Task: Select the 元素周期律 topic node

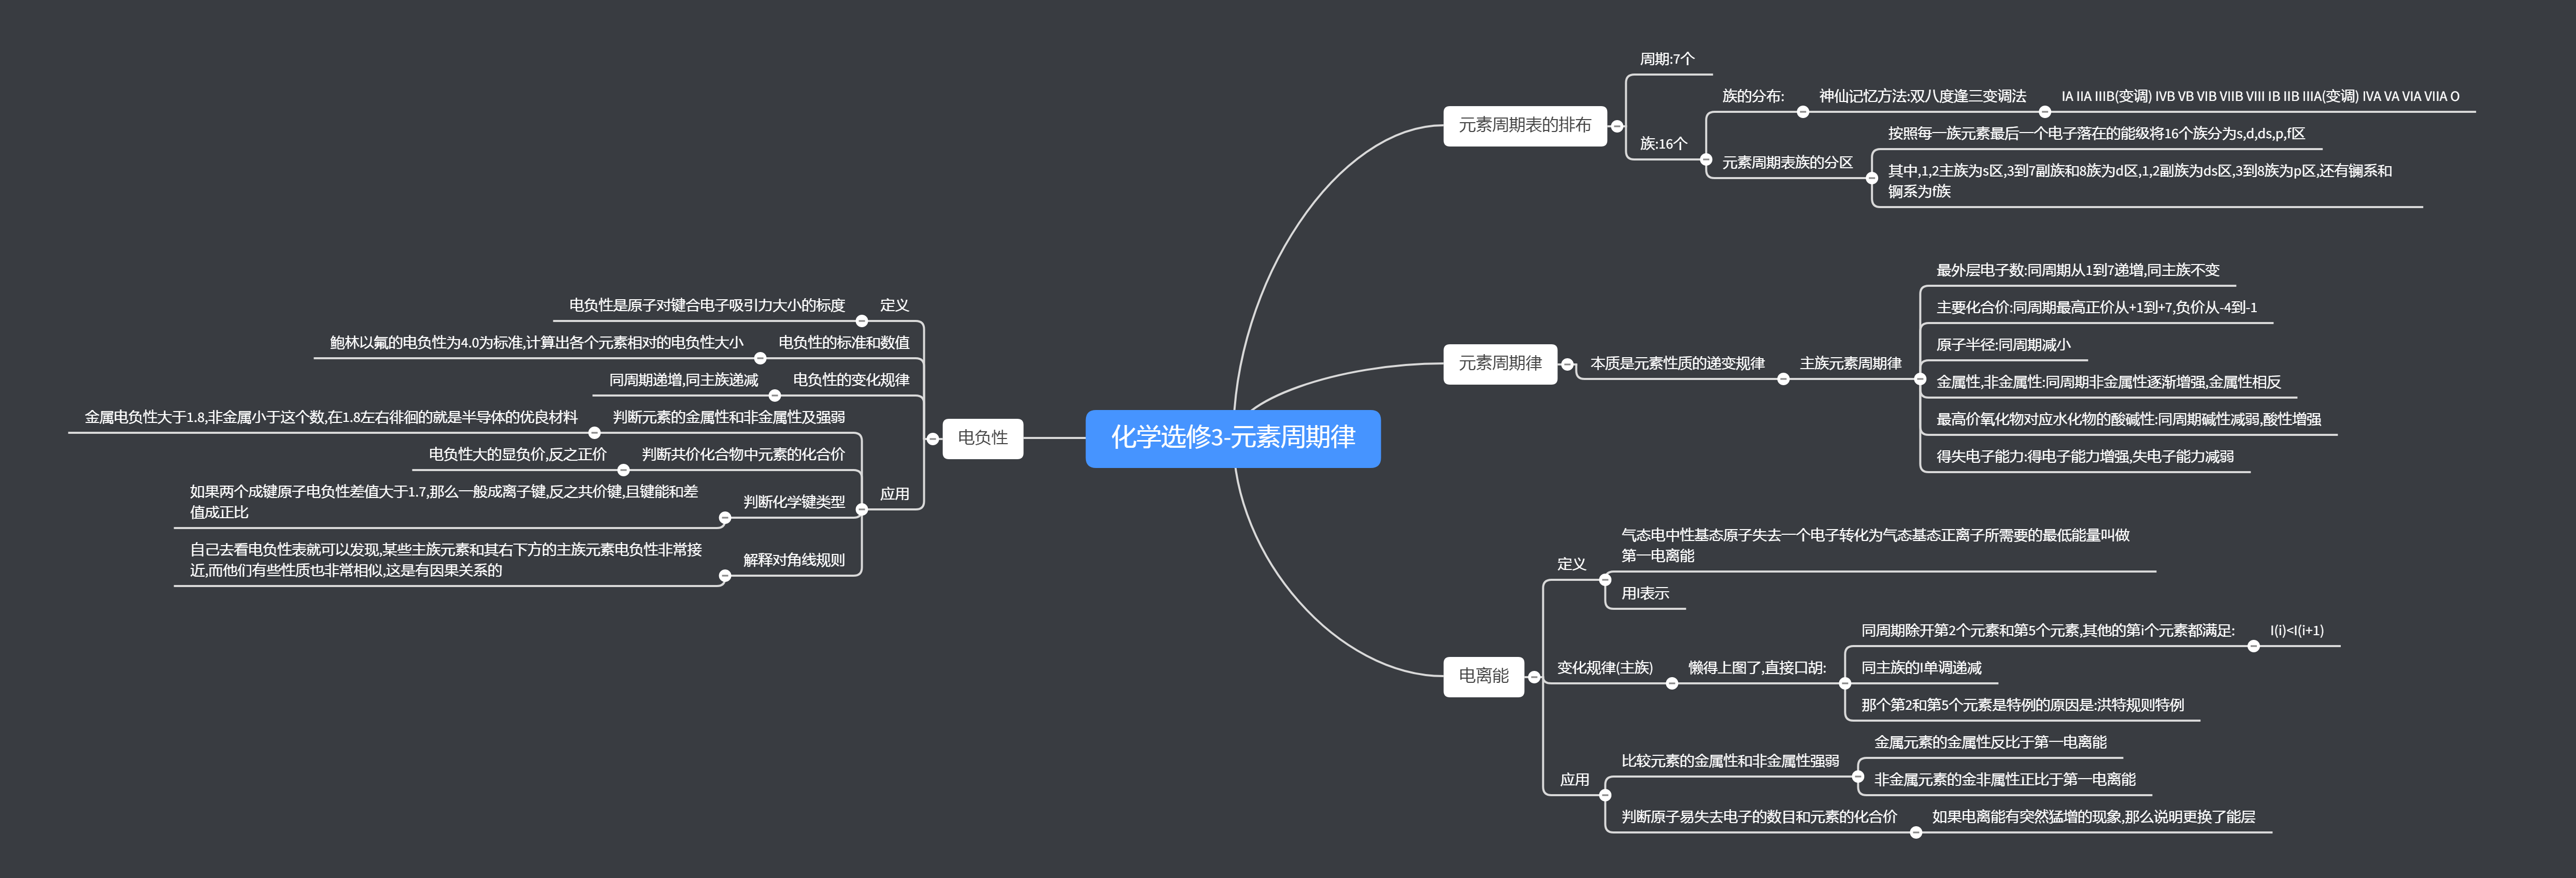Action: click(1499, 363)
